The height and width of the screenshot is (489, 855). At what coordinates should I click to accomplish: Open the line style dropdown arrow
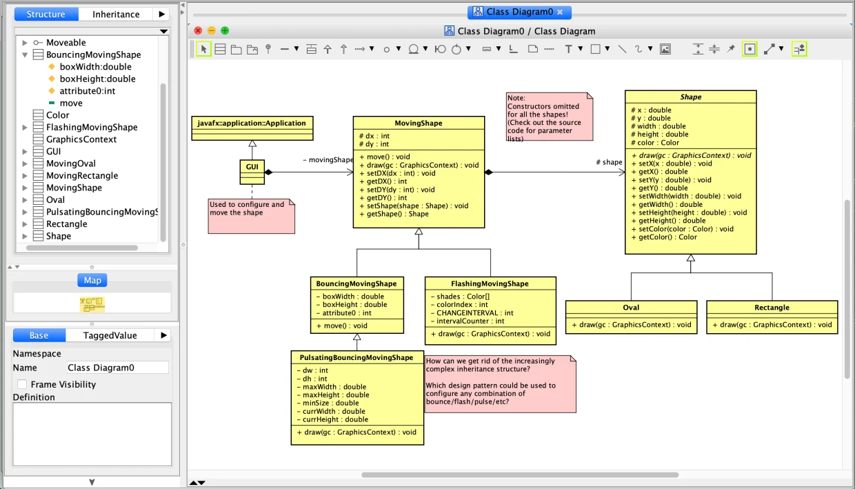click(781, 49)
